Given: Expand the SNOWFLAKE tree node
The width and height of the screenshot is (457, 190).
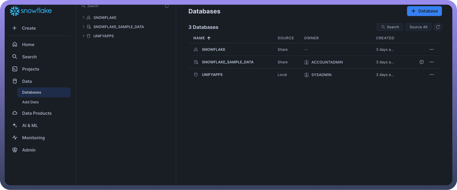Looking at the screenshot, I should 83,18.
